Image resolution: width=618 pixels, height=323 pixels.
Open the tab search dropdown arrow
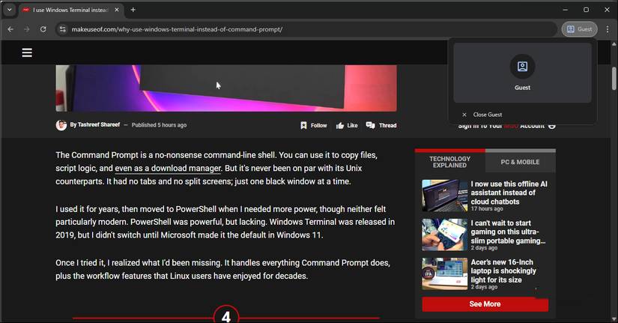(10, 10)
